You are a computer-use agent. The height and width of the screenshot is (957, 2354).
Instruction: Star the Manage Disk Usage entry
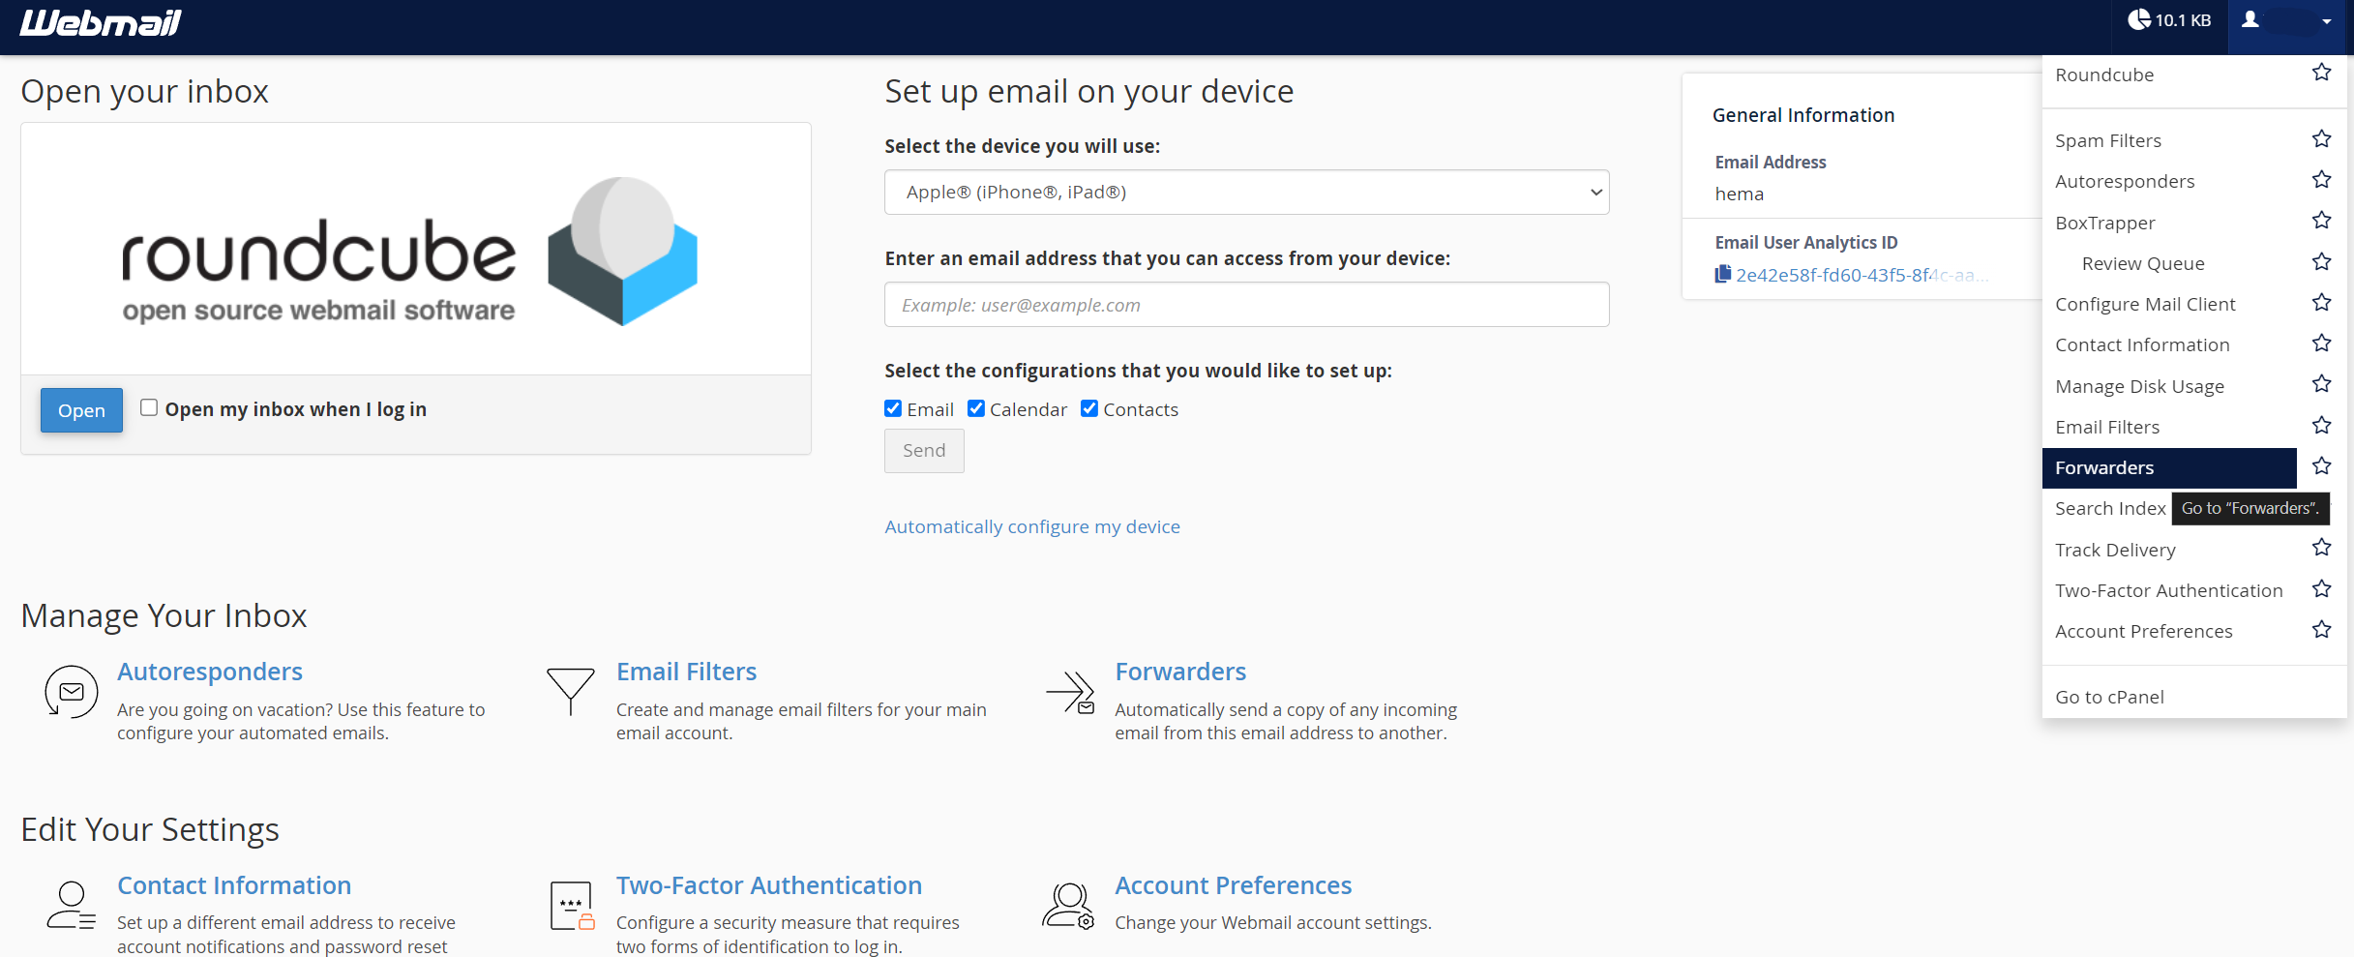click(2321, 384)
